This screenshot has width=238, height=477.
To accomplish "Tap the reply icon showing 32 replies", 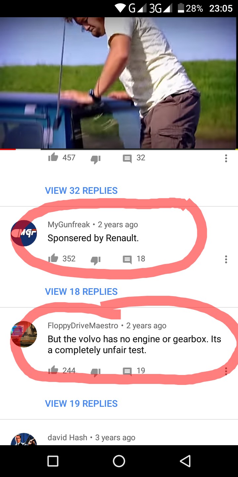I will click(127, 158).
